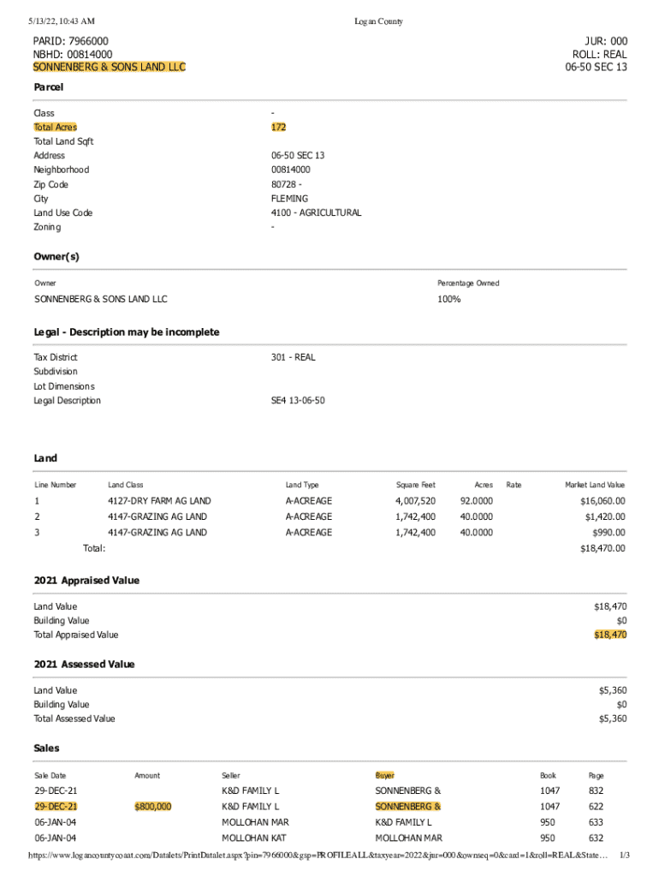This screenshot has height=877, width=659.
Task: Click the Market Land Value column header
Action: click(x=595, y=485)
